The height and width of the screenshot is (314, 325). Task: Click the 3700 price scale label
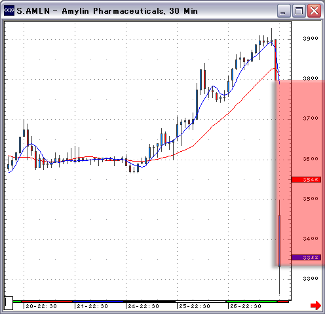(x=311, y=118)
